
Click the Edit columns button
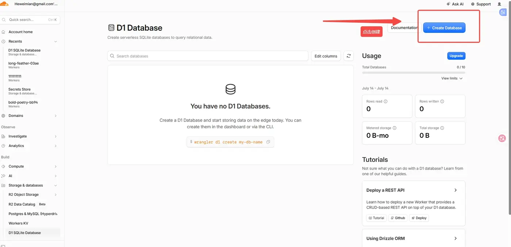point(326,56)
